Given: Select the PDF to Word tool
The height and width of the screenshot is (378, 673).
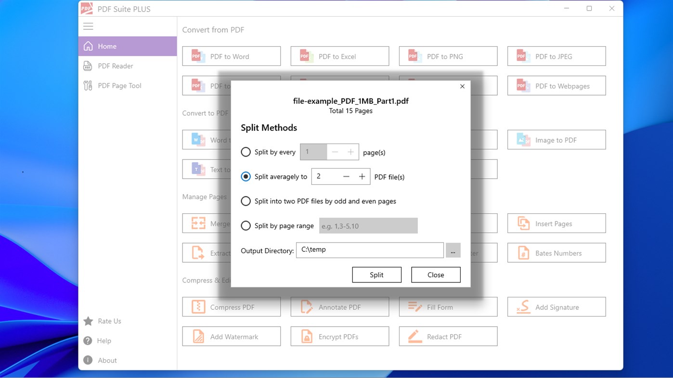Looking at the screenshot, I should click(x=231, y=56).
